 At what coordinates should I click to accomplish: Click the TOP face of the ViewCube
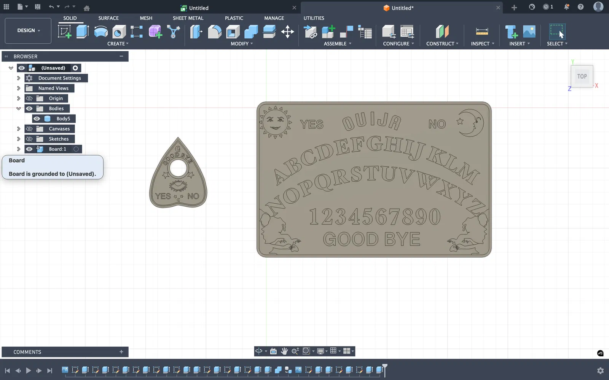coord(582,76)
